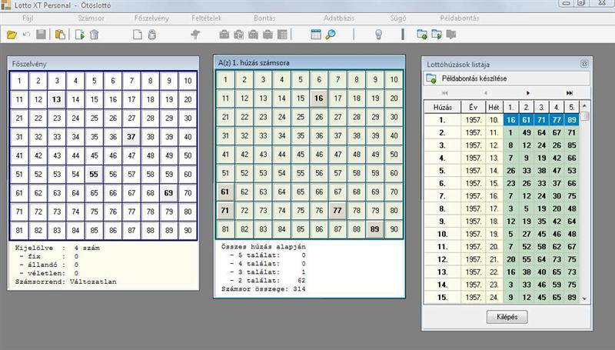This screenshot has height=350, width=615.
Task: Deselect number 55 on the Főszelvény grid
Action: (94, 174)
